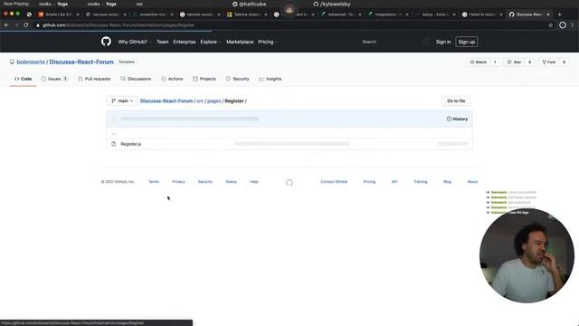The image size is (579, 326).
Task: Open the footer Training link
Action: [420, 181]
